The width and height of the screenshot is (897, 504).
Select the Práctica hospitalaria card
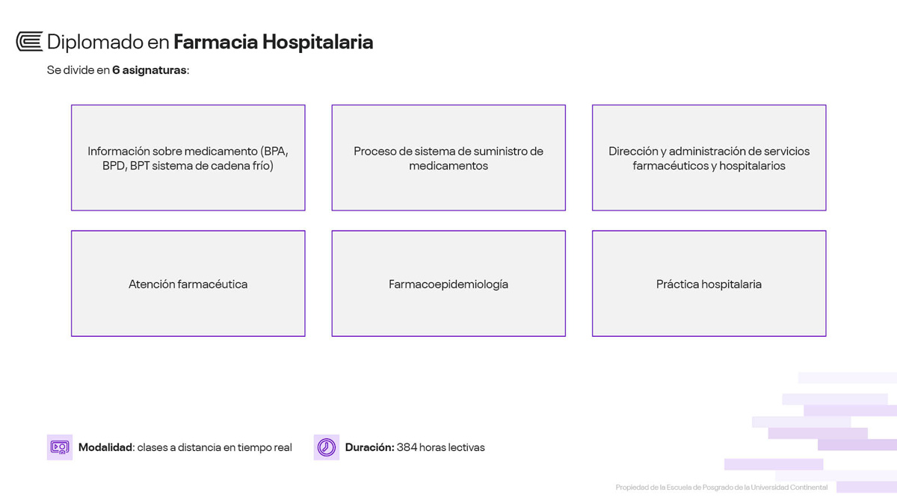point(709,284)
